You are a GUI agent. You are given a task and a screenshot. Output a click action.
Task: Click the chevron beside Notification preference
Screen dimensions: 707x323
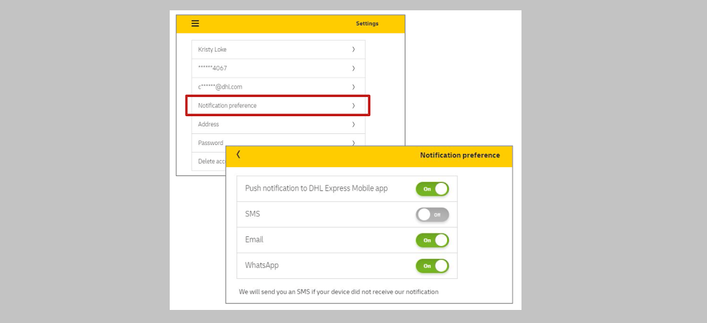(x=353, y=106)
